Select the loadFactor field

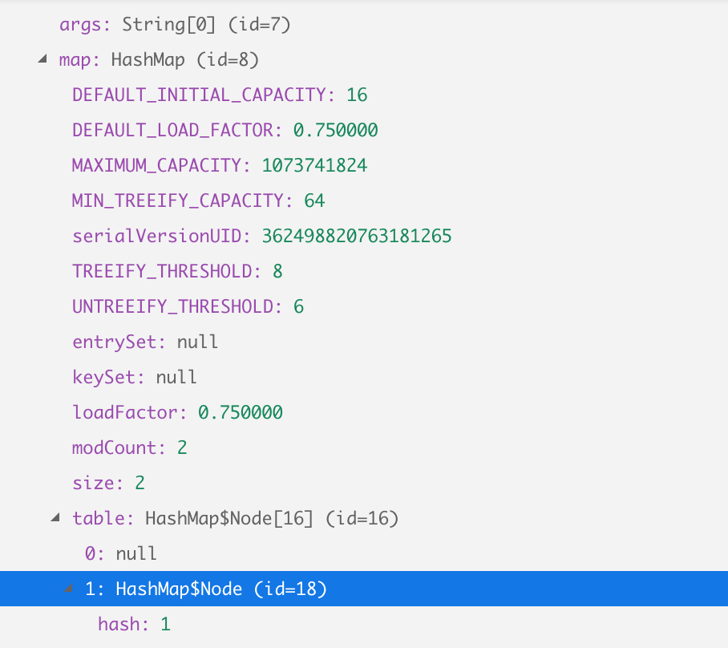click(x=176, y=413)
